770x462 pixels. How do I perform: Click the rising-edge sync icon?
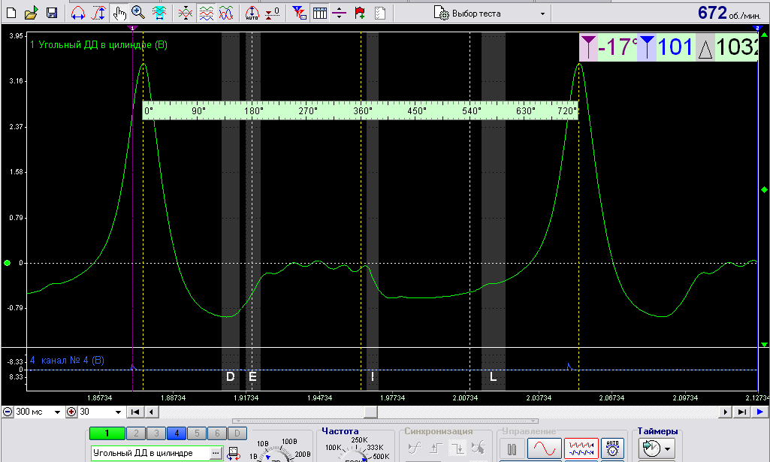[436, 448]
